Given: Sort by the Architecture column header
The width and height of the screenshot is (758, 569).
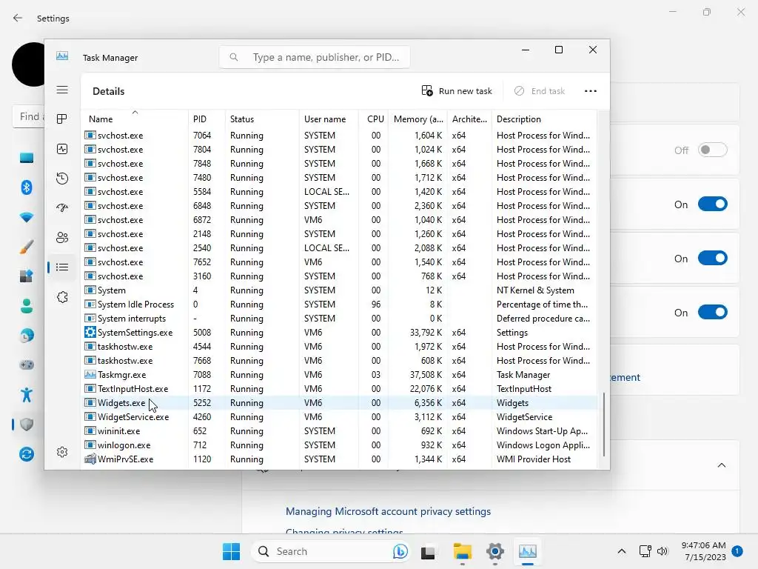Looking at the screenshot, I should [469, 119].
